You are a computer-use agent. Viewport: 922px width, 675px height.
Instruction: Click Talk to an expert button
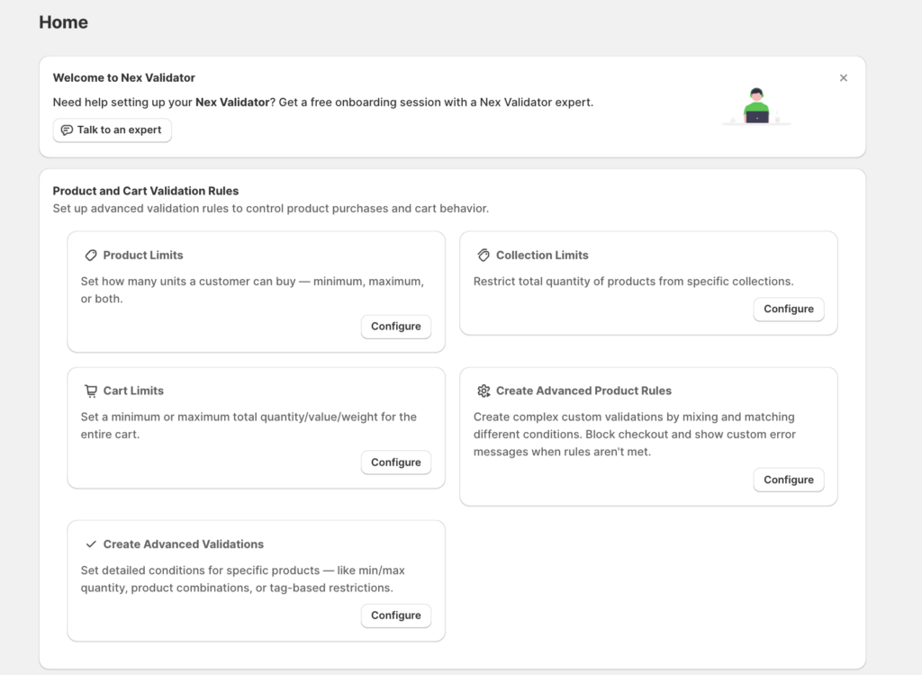113,130
